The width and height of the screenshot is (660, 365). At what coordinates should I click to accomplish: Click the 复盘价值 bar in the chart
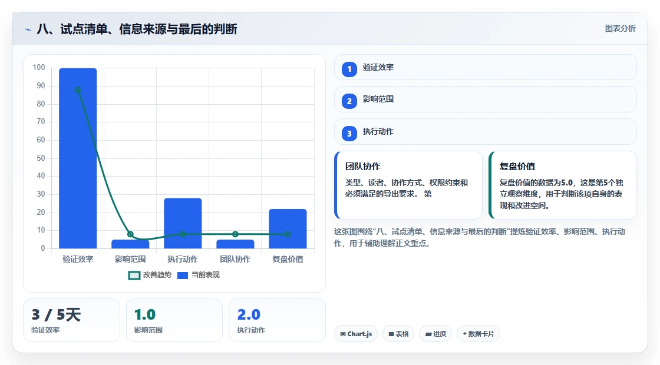(288, 229)
